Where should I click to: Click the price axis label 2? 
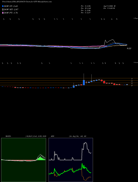coord(132,85)
